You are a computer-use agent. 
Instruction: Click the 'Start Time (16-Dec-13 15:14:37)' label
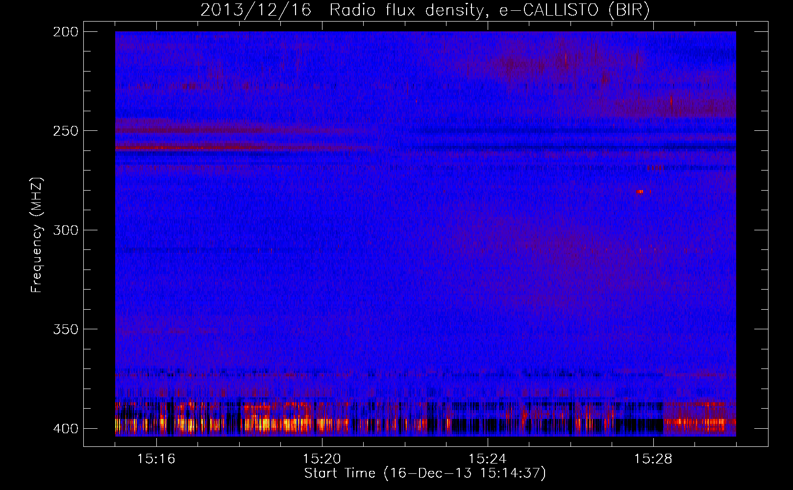(425, 473)
